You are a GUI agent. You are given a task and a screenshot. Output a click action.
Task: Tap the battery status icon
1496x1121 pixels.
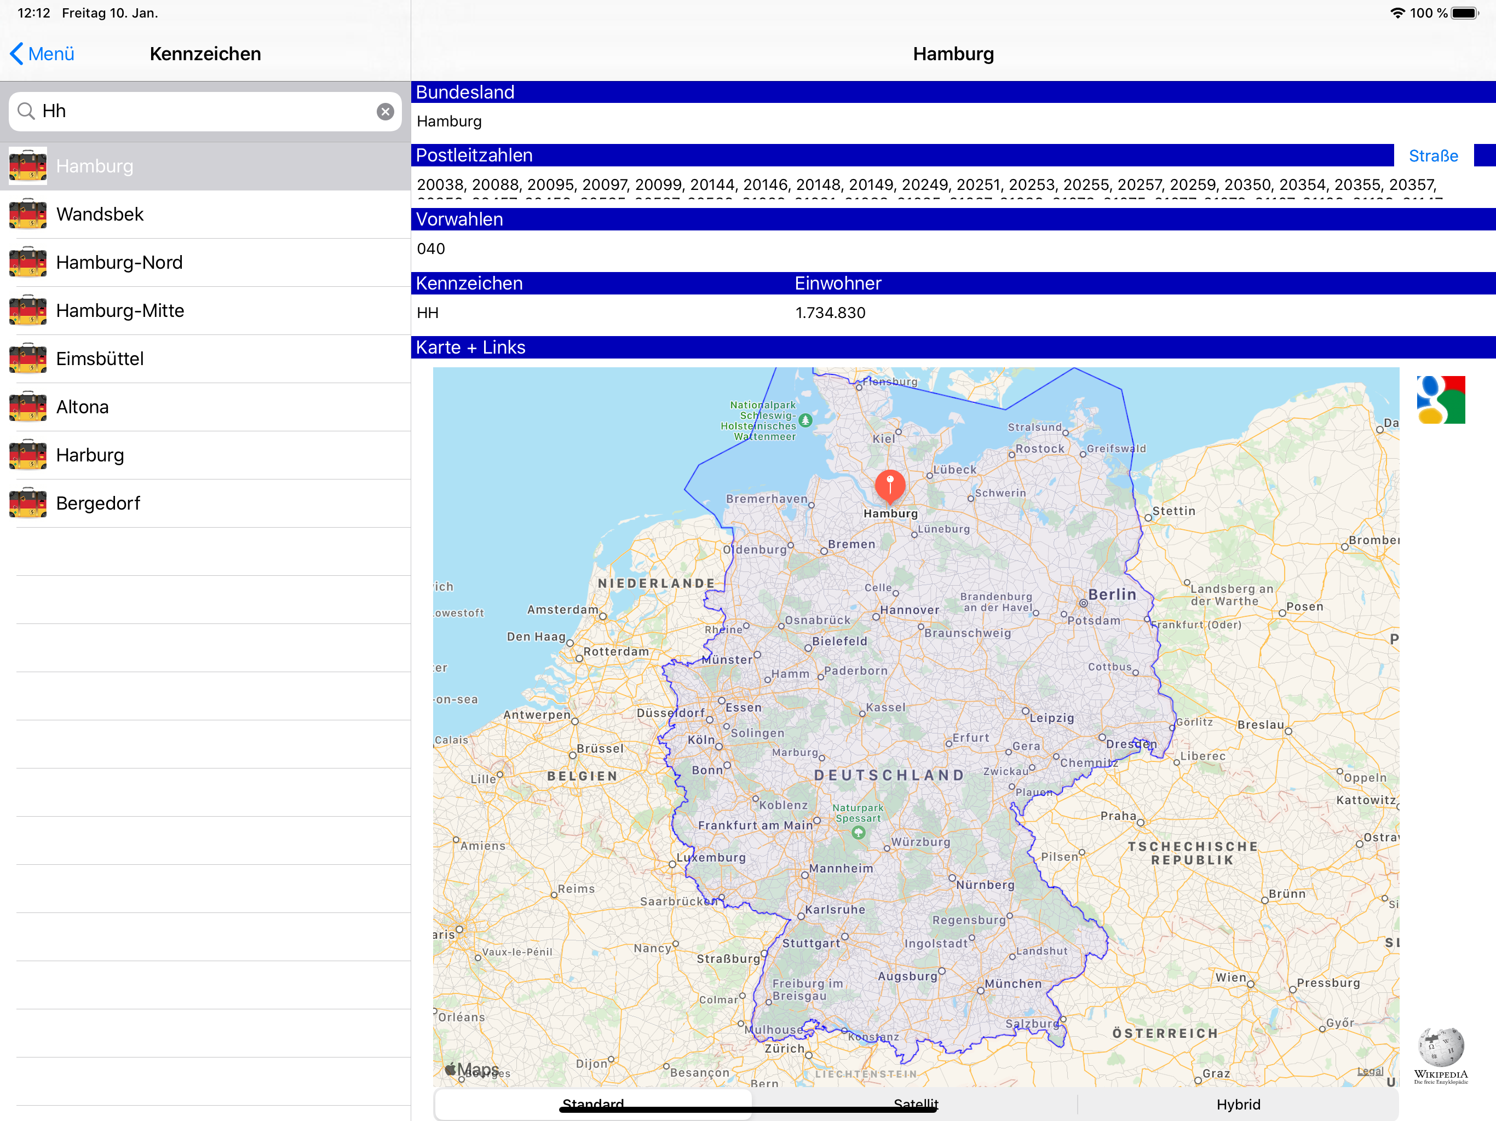tap(1465, 13)
